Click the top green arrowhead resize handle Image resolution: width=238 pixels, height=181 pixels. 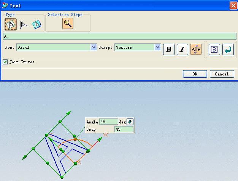coord(68,113)
